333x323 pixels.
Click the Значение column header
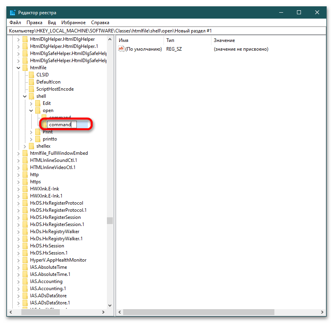tap(224, 40)
